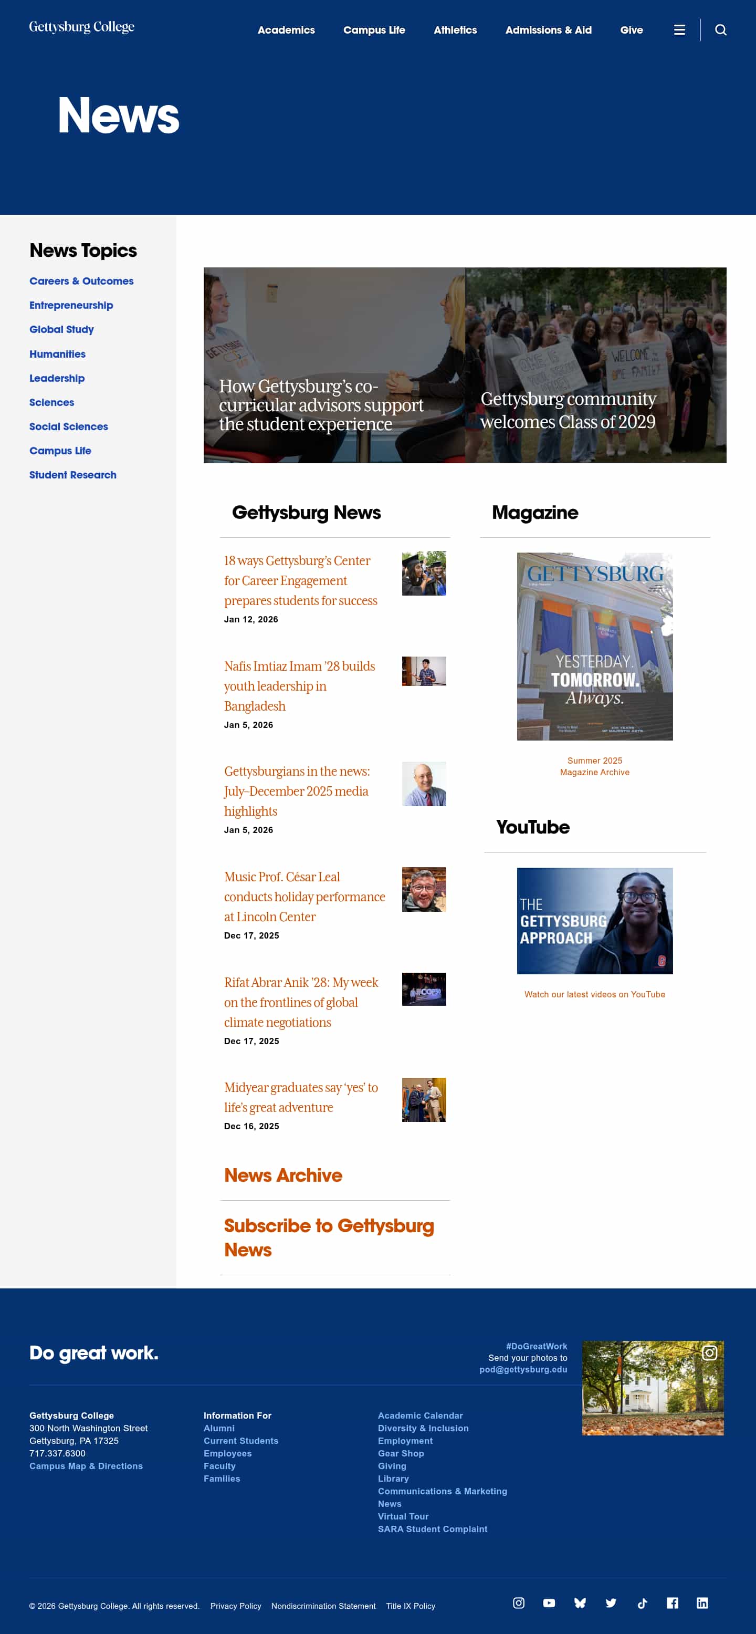
Task: Open Alumni footer link
Action: [219, 1428]
